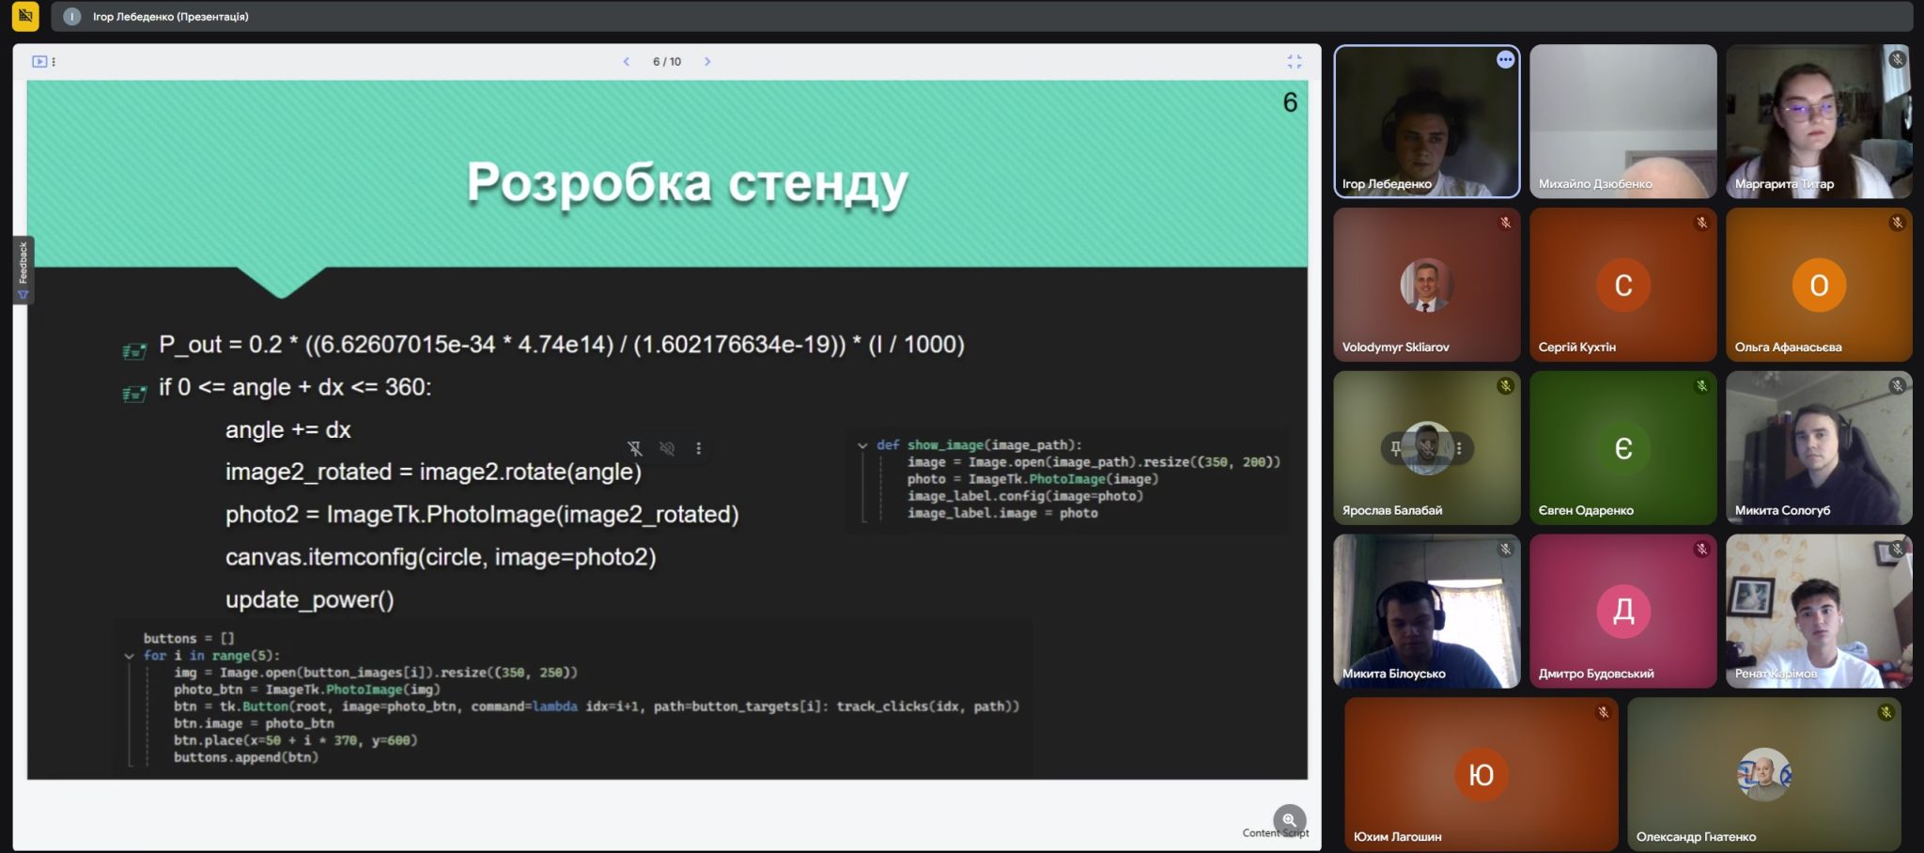The image size is (1924, 853).
Task: Click 'canvas.itemconfig(circle, image=photo2)' line
Action: click(441, 557)
